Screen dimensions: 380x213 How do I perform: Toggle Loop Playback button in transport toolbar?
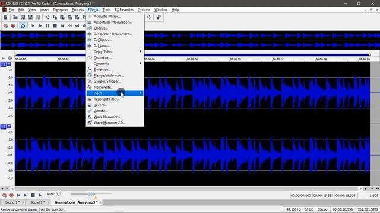coord(23,25)
